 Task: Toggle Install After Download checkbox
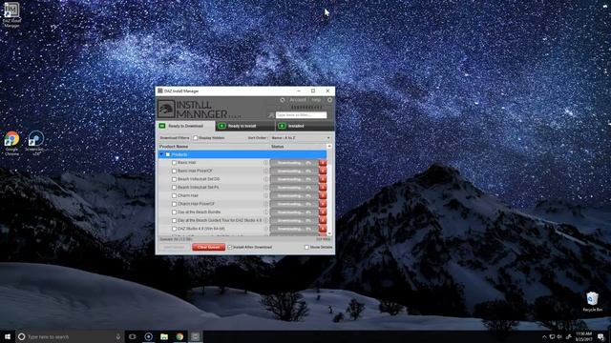tap(229, 247)
